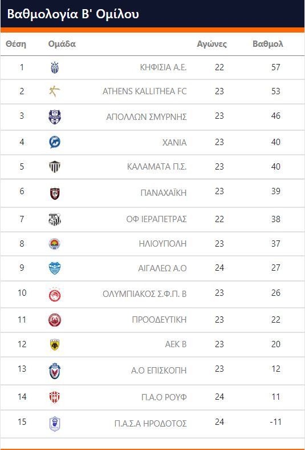Open the Π.Α.Σ.Α ΗΡΟΔΟΤΟΣ team link
The image size is (305, 450).
coord(151,424)
